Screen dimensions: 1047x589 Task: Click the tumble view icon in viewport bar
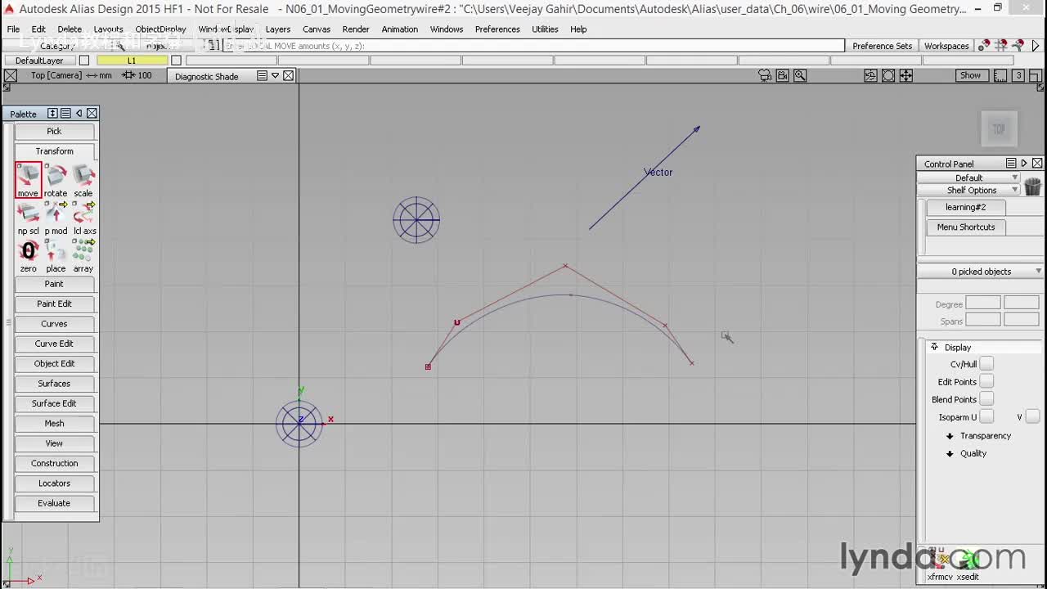[x=870, y=75]
